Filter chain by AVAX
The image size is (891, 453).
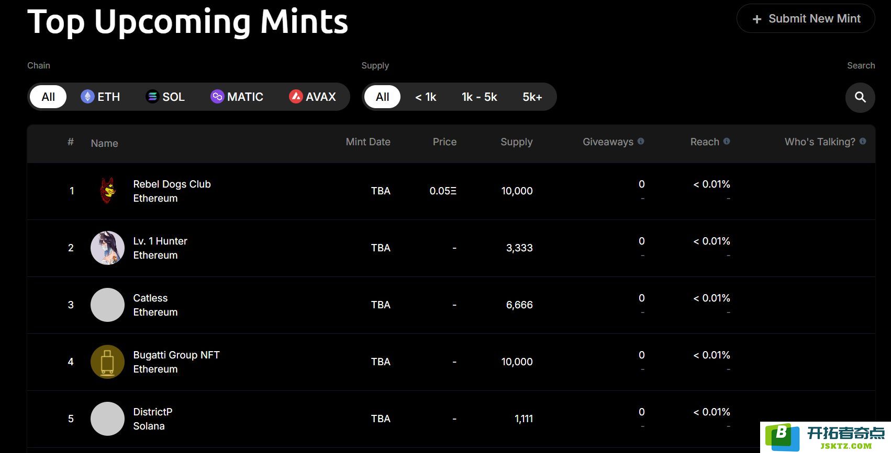pos(313,97)
